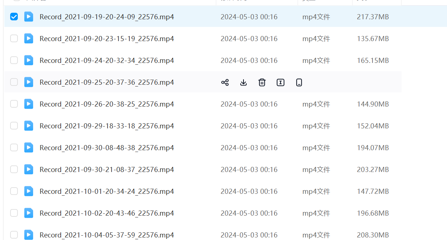Download the Record_2021-09-25 file via download icon
This screenshot has height=240, width=447.
coord(243,83)
